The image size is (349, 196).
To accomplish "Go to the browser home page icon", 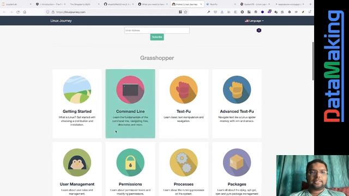I will click(x=25, y=12).
